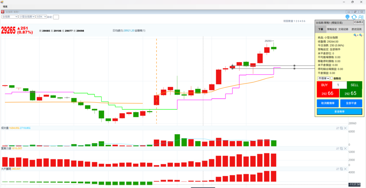Switch to the 策略設定 tab

[333, 29]
